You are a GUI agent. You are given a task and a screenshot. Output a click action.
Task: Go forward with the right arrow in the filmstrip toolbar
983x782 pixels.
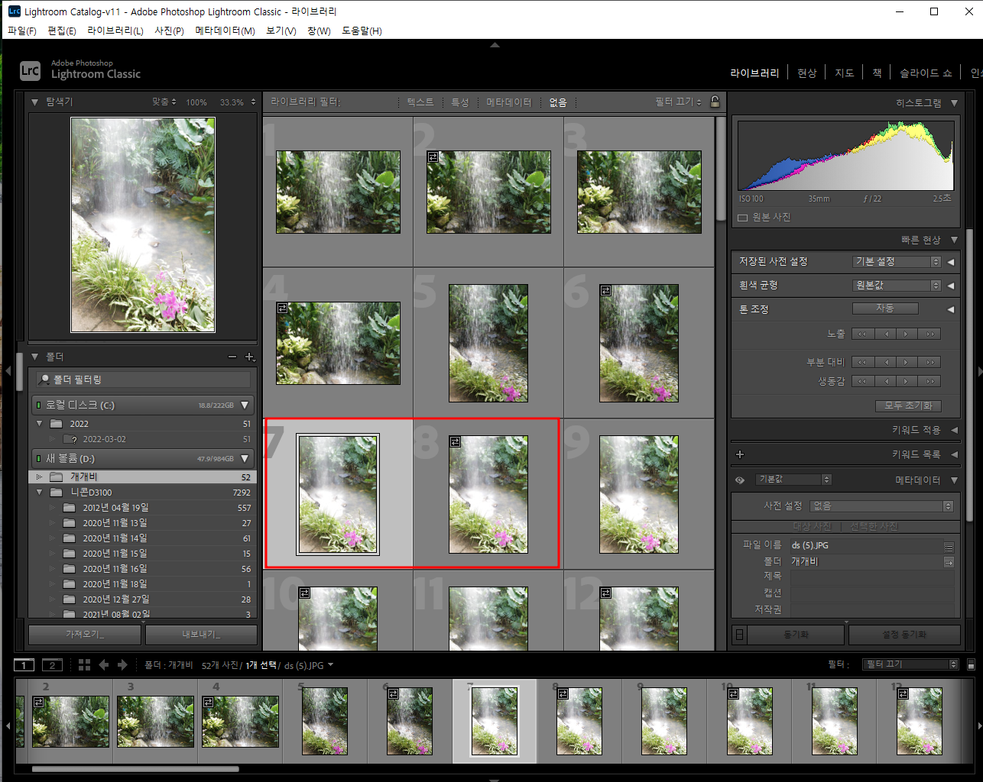(122, 665)
